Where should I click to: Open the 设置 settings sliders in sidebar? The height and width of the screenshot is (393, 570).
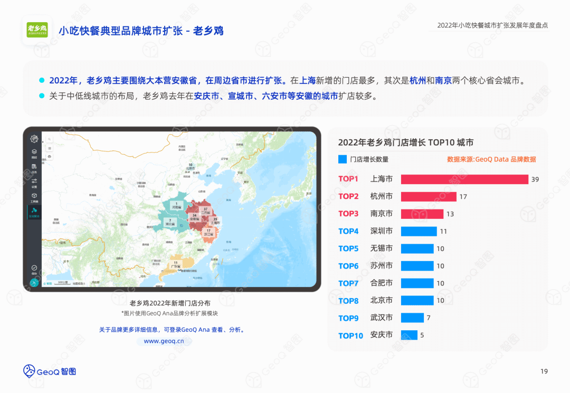[34, 183]
